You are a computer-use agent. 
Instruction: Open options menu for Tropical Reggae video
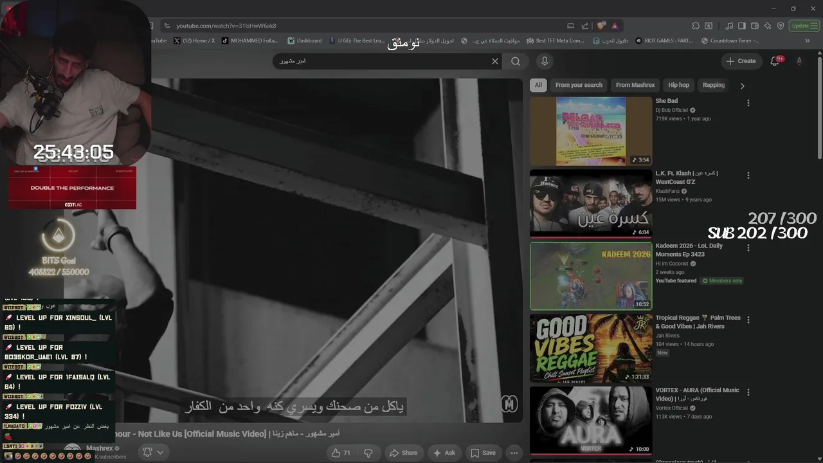click(x=748, y=320)
